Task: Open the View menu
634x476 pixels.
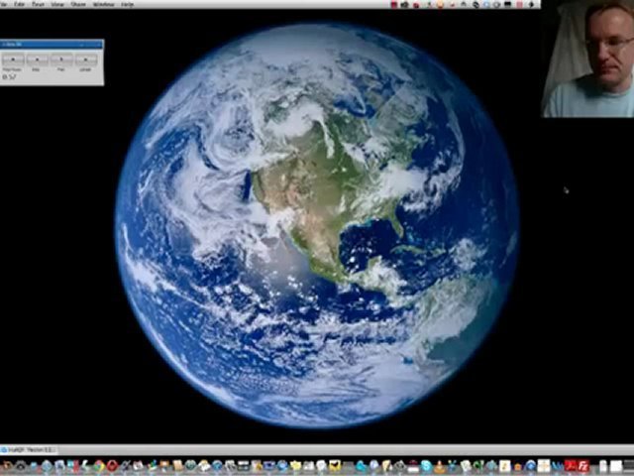Action: coord(57,4)
